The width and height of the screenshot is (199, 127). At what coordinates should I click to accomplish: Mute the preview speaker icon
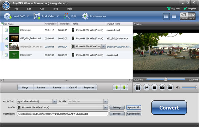click(x=178, y=87)
